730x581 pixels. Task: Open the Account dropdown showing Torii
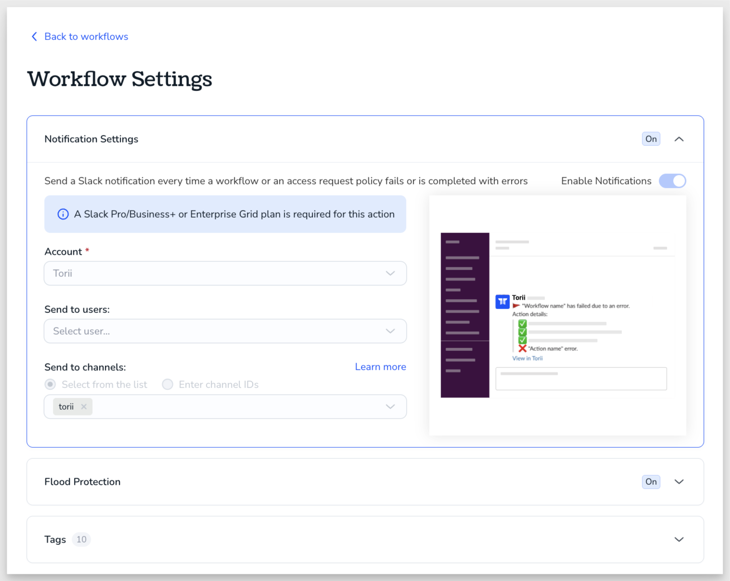(x=225, y=273)
